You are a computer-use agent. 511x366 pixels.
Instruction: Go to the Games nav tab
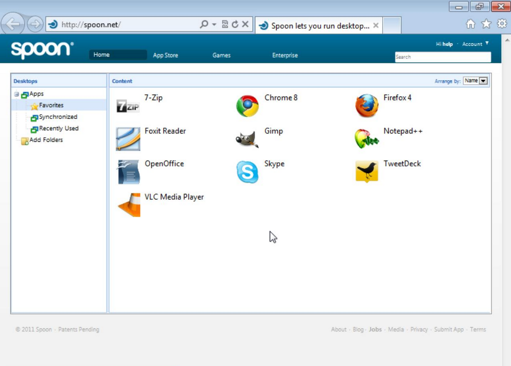[x=221, y=55]
